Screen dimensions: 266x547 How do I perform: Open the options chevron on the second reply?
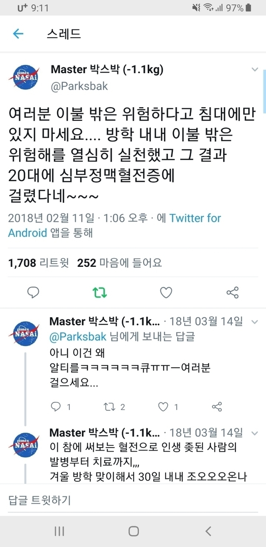click(255, 433)
